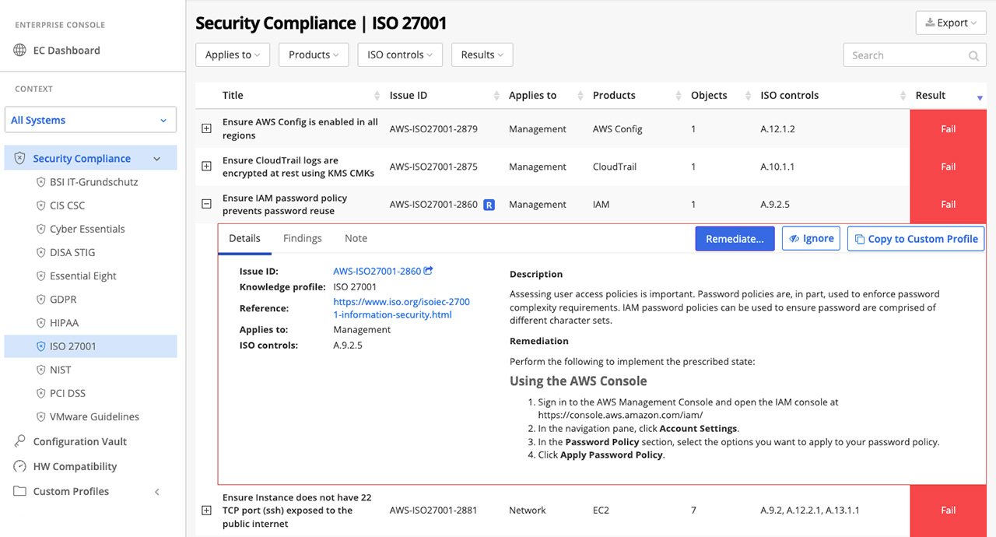Click the magnifier icon in the search box

tap(973, 56)
